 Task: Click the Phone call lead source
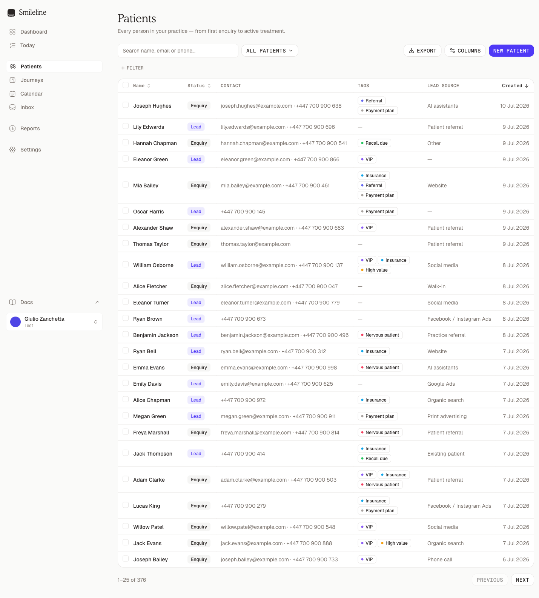(x=440, y=559)
